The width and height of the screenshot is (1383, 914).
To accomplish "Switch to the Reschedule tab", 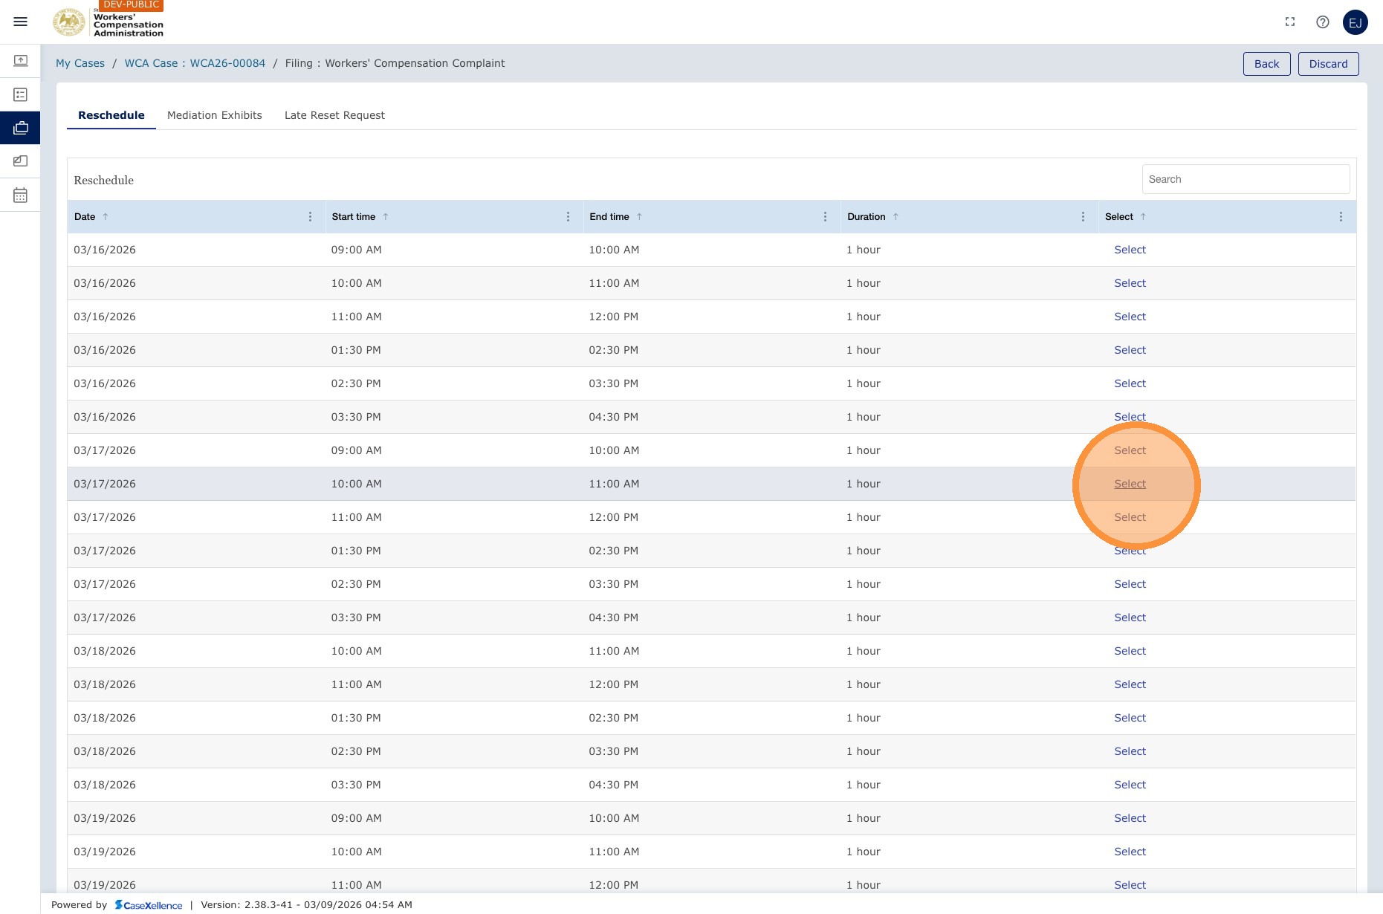I will [x=111, y=115].
